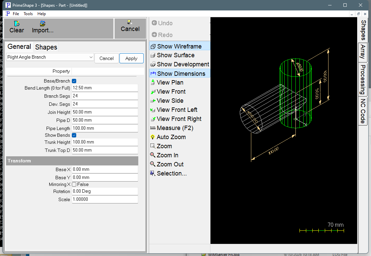Viewport: 371px width, 256px height.
Task: Toggle Show Dimensions option
Action: coord(179,74)
